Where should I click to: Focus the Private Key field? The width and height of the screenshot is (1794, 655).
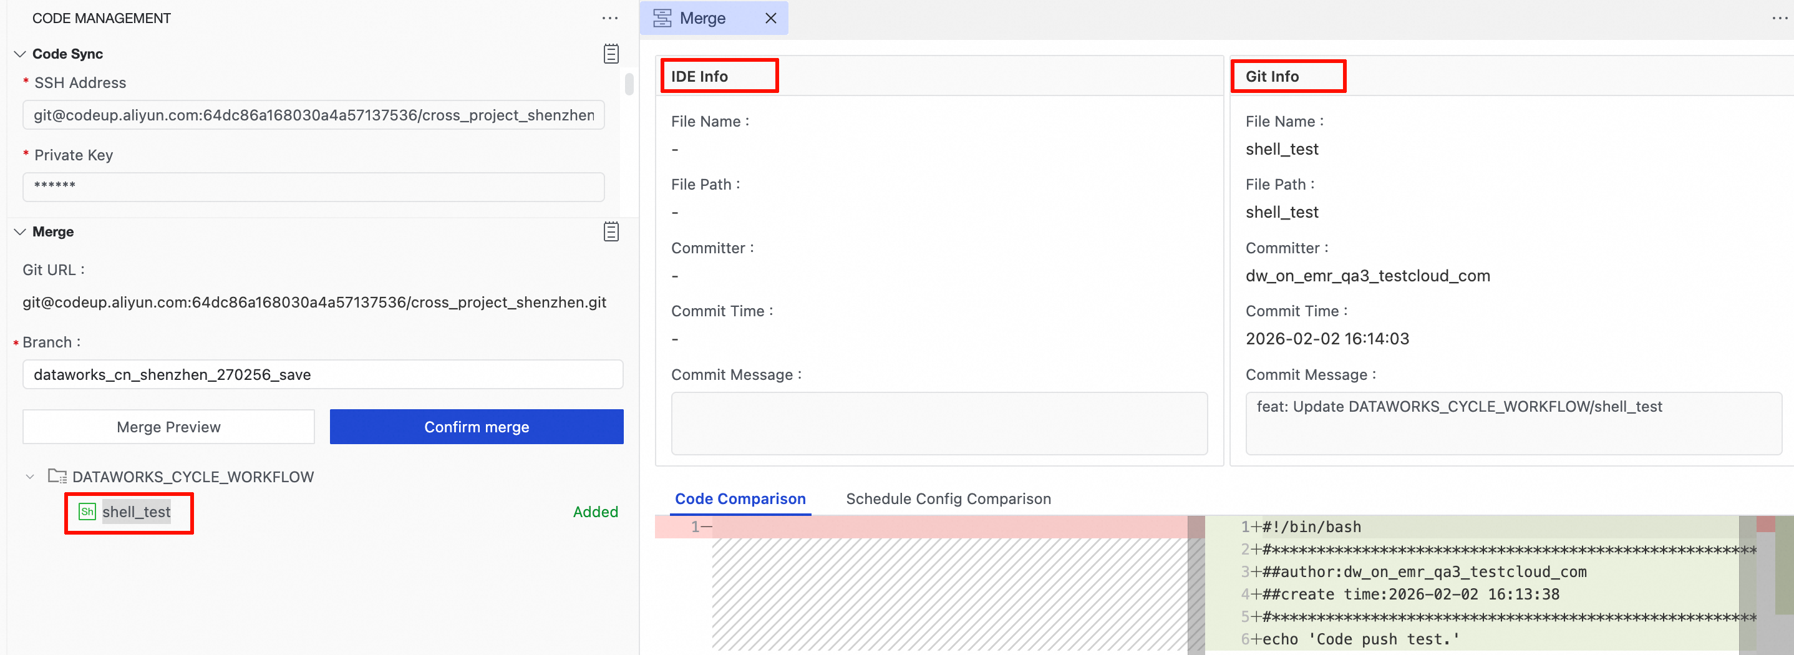[313, 186]
